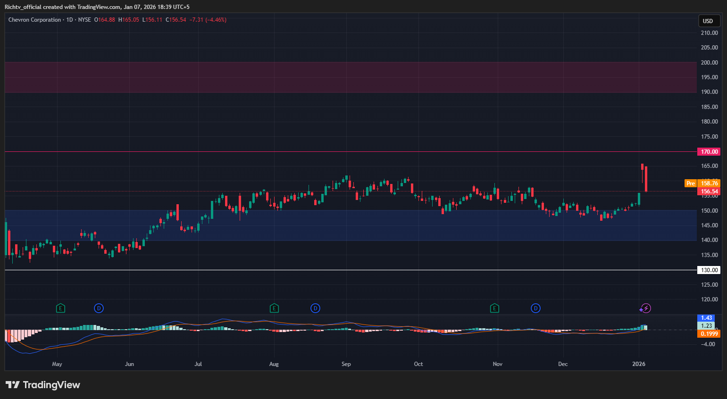Open the 1D interval selector in the legend
The image size is (727, 399).
pyautogui.click(x=68, y=20)
